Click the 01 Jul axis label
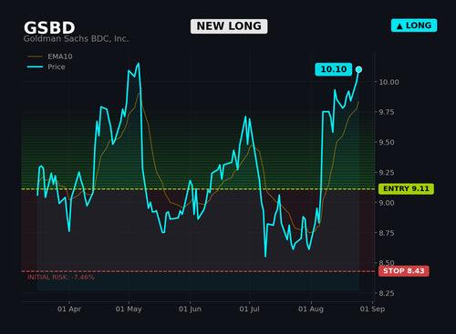Screen dimensions: 456x334 249,309
